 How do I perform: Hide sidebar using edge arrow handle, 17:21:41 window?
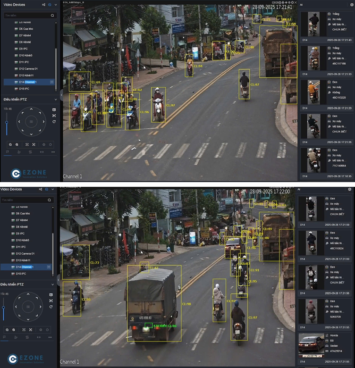pos(61,95)
